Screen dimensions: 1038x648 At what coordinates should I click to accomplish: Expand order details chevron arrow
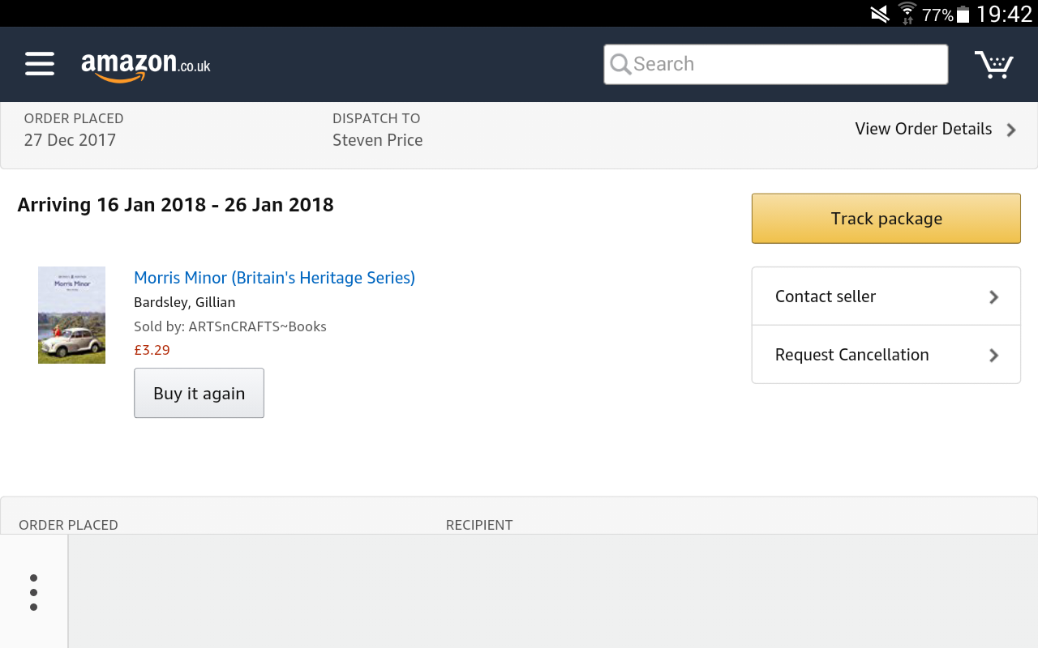click(1011, 130)
